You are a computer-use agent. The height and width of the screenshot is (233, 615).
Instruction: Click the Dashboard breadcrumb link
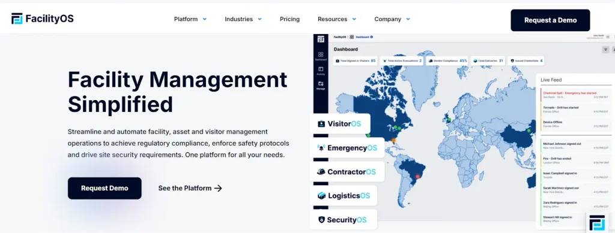click(x=362, y=37)
